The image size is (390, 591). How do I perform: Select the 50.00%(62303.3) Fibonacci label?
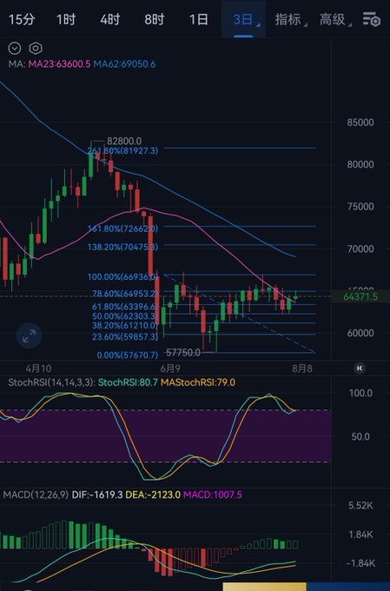point(124,316)
